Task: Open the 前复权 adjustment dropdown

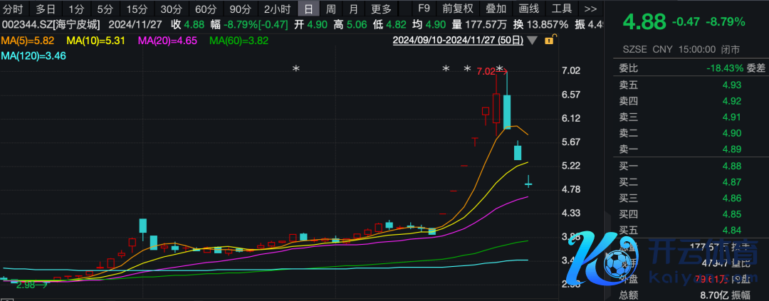Action: click(x=457, y=9)
